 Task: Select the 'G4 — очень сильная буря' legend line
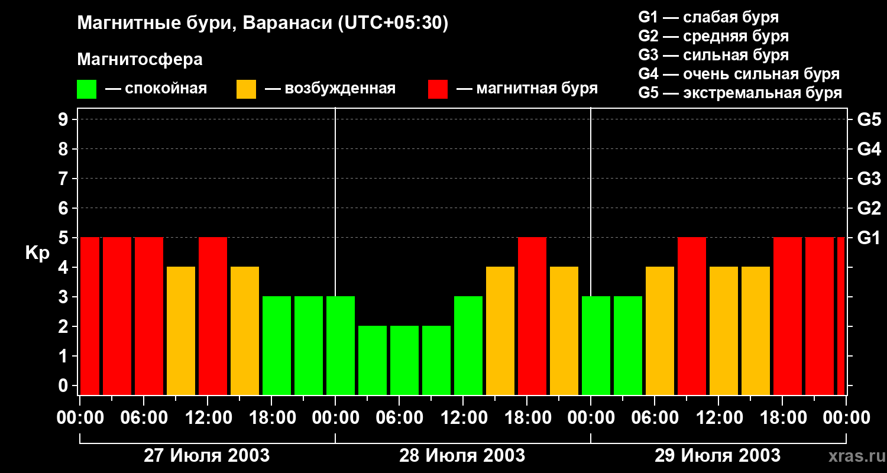pos(739,74)
